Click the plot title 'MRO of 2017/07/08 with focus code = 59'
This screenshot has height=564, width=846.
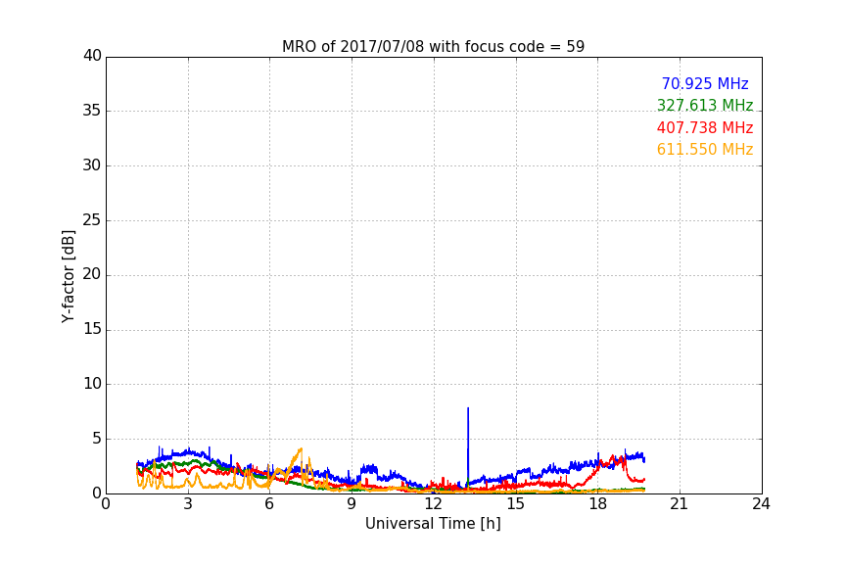433,46
